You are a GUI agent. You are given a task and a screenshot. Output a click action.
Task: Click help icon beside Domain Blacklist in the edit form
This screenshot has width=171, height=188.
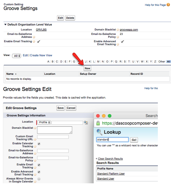click(x=35, y=128)
